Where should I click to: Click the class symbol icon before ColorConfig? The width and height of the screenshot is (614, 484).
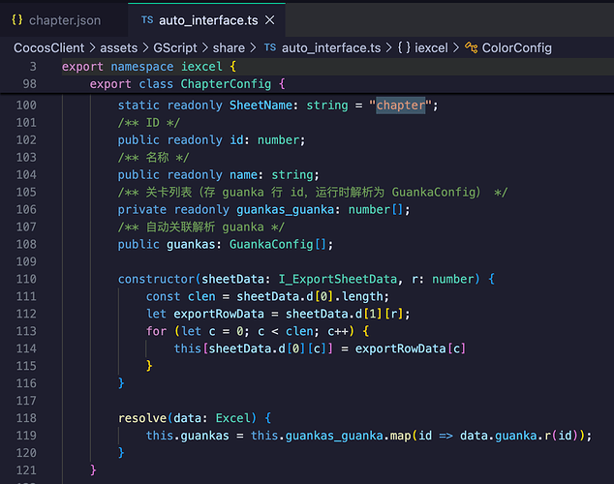click(471, 47)
